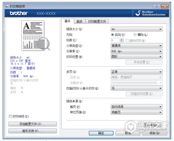Click the 'XXX-XXXX' model name text
174x141 pixels.
46,14
